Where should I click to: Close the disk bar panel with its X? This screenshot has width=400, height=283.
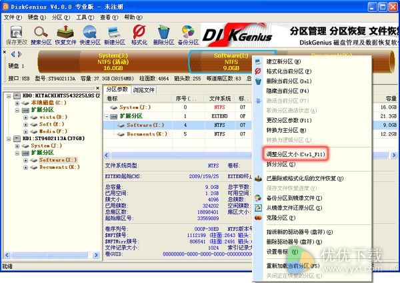click(5, 52)
